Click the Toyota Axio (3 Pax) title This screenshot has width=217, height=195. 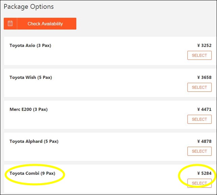(30, 45)
